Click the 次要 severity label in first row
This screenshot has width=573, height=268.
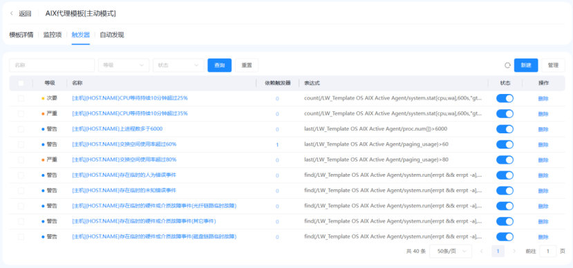52,98
